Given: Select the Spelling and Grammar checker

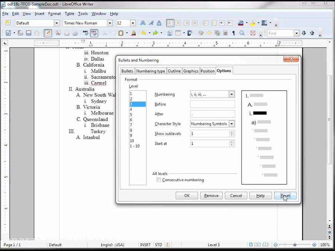Looking at the screenshot, I should click(x=85, y=33).
